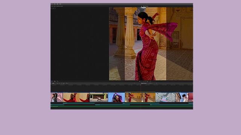Select the overhead colorful skirt dancer clip

(x=165, y=97)
